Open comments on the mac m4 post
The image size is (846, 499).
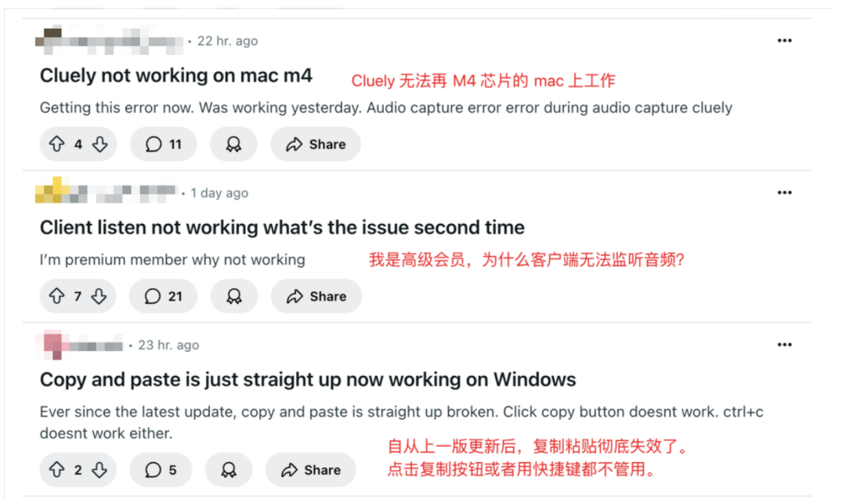click(x=164, y=144)
